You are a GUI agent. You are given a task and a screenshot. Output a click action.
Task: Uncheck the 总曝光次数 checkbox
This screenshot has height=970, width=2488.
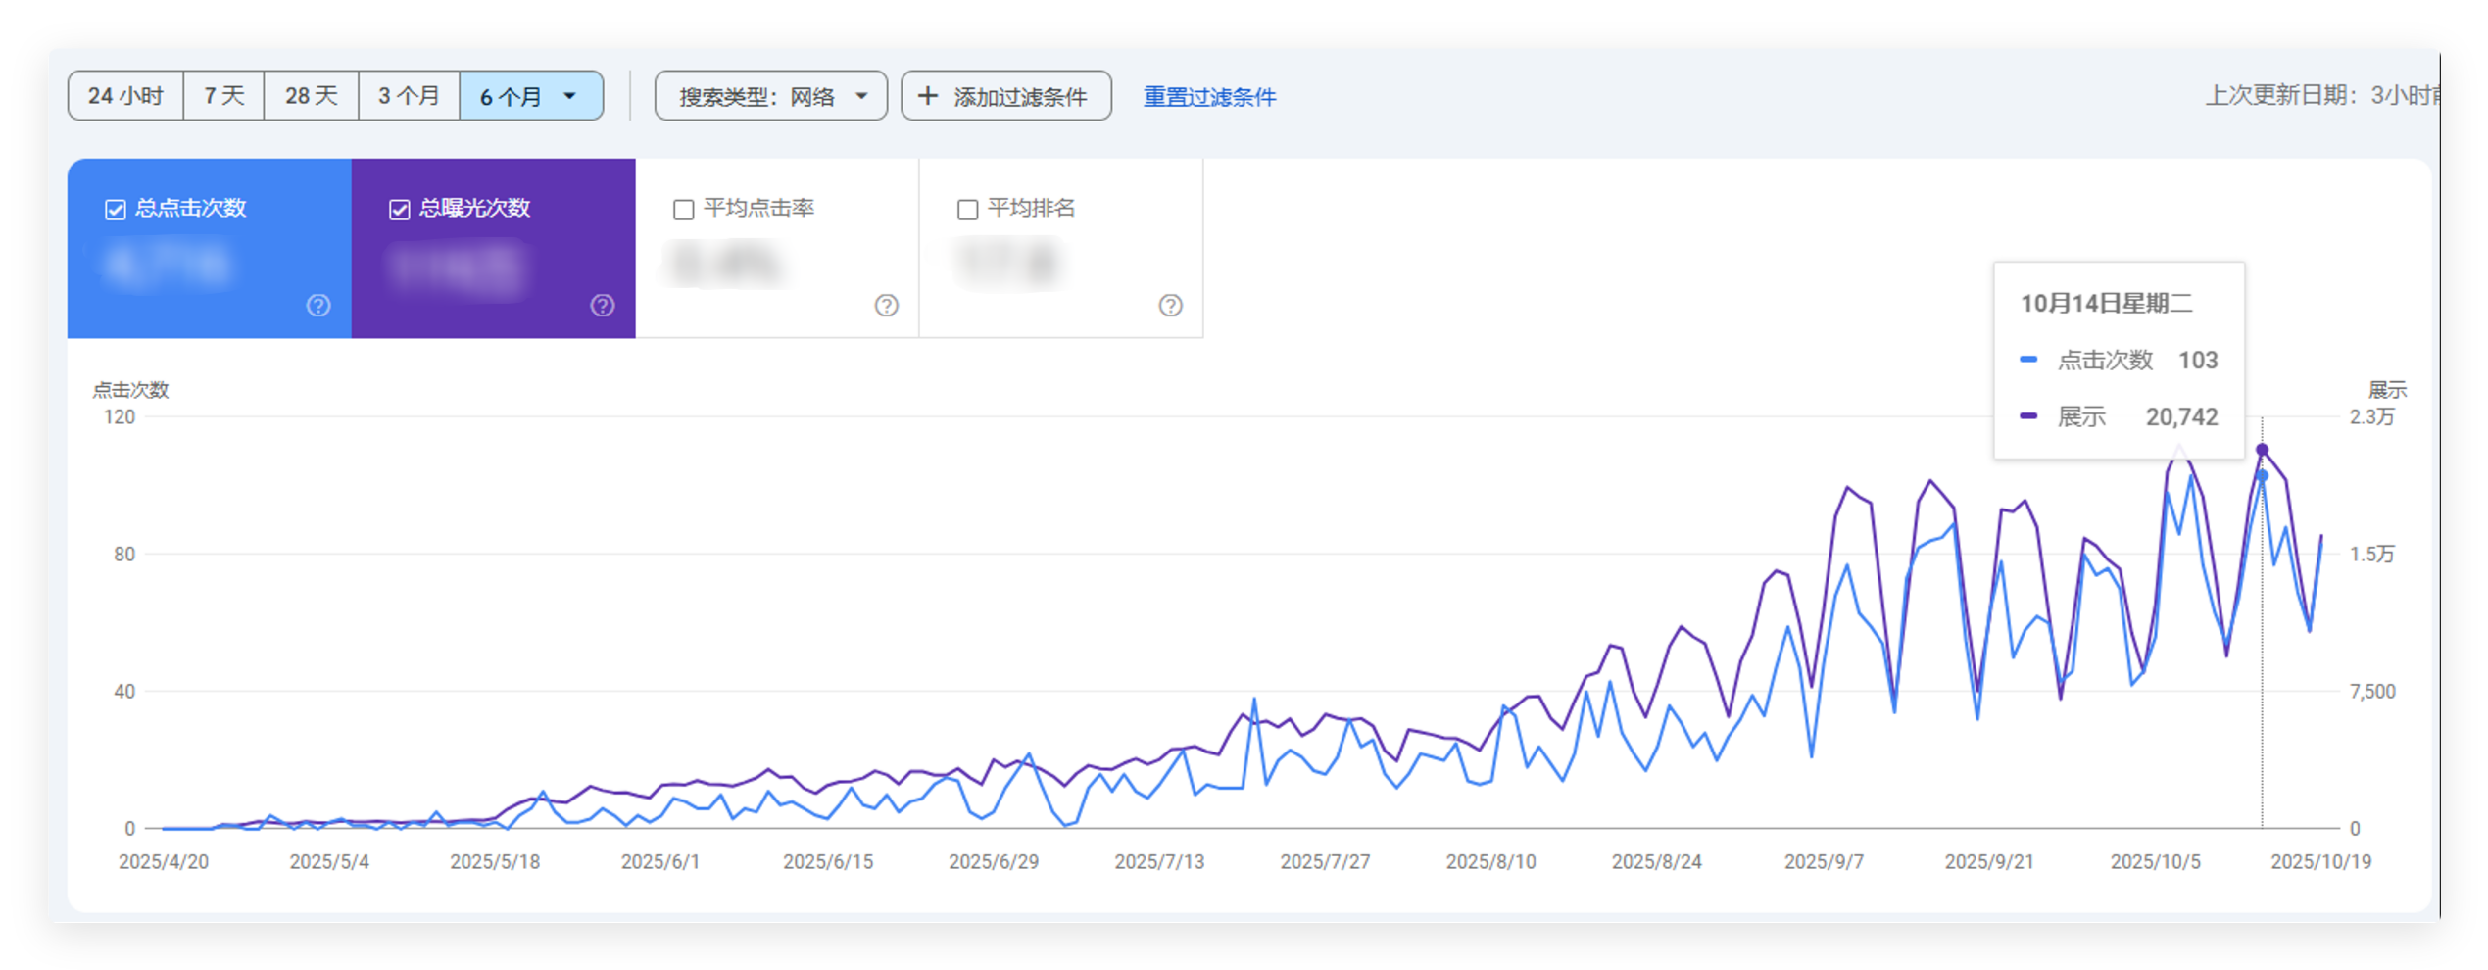point(400,210)
